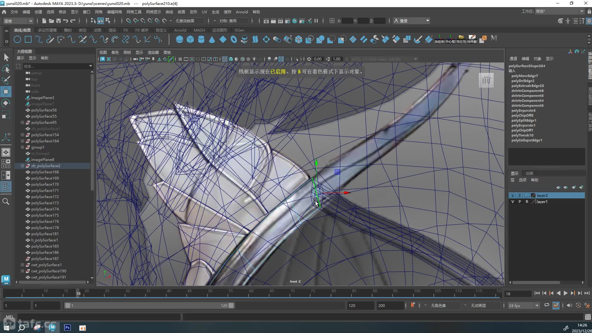Click the 登录 sign-in button
The width and height of the screenshot is (592, 333).
click(x=412, y=21)
